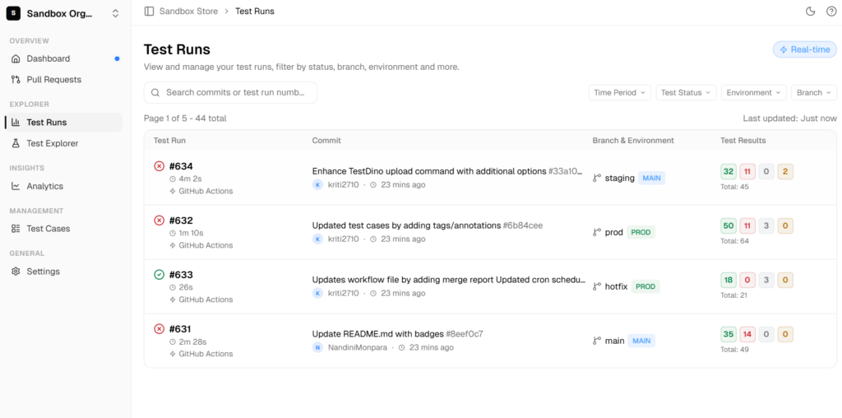Image resolution: width=842 pixels, height=418 pixels.
Task: Open the Test Status filter dropdown
Action: coord(686,92)
